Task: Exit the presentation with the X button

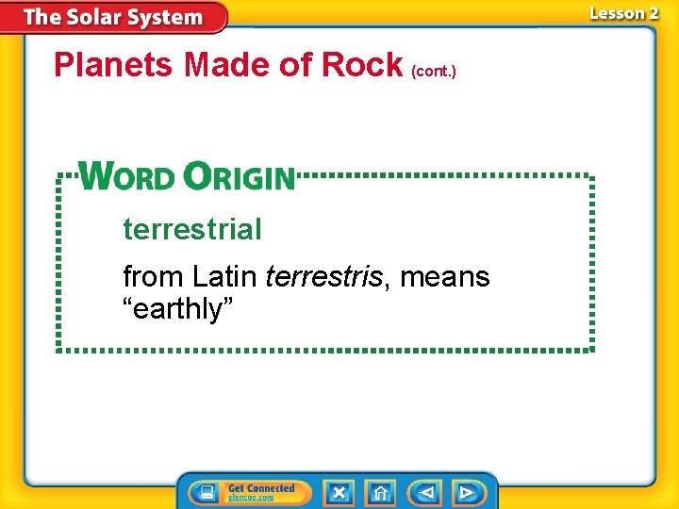Action: [339, 493]
